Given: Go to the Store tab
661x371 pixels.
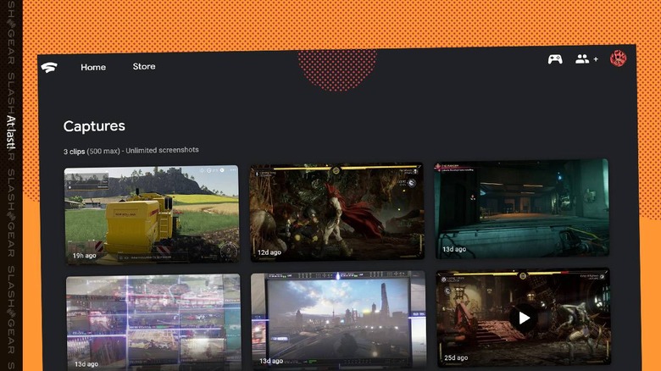Looking at the screenshot, I should click(x=144, y=66).
